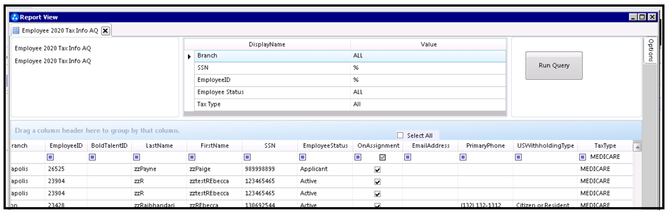Select the zzPayne last name cell
668x212 pixels.
click(x=159, y=169)
